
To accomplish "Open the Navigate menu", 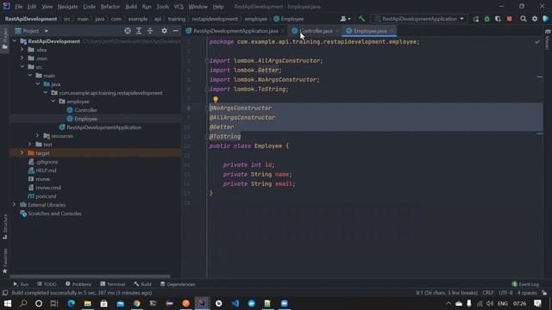I will pyautogui.click(x=67, y=7).
